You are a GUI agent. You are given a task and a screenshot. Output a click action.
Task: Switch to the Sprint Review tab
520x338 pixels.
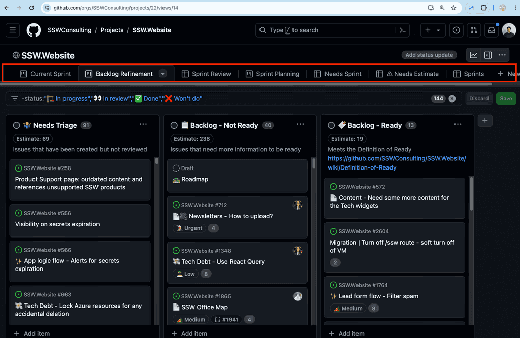[206, 73]
